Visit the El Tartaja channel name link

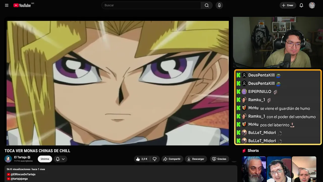point(20,157)
